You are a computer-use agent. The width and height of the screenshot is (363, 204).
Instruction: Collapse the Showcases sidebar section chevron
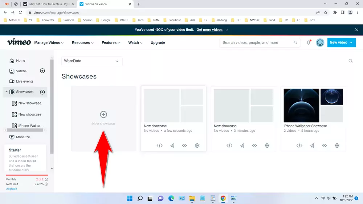[7, 92]
